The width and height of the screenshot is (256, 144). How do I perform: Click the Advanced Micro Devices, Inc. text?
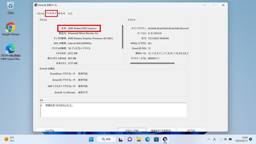coord(83,33)
